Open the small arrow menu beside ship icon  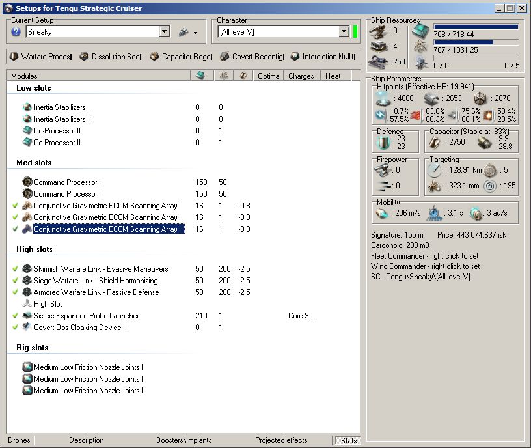(x=196, y=33)
